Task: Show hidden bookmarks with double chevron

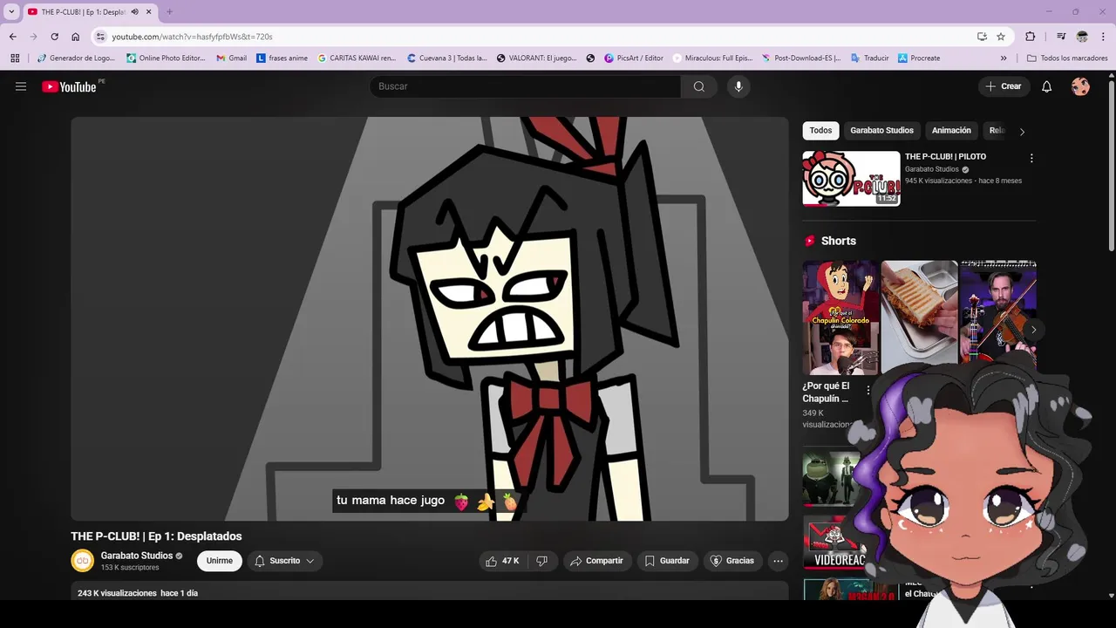Action: 1004,58
